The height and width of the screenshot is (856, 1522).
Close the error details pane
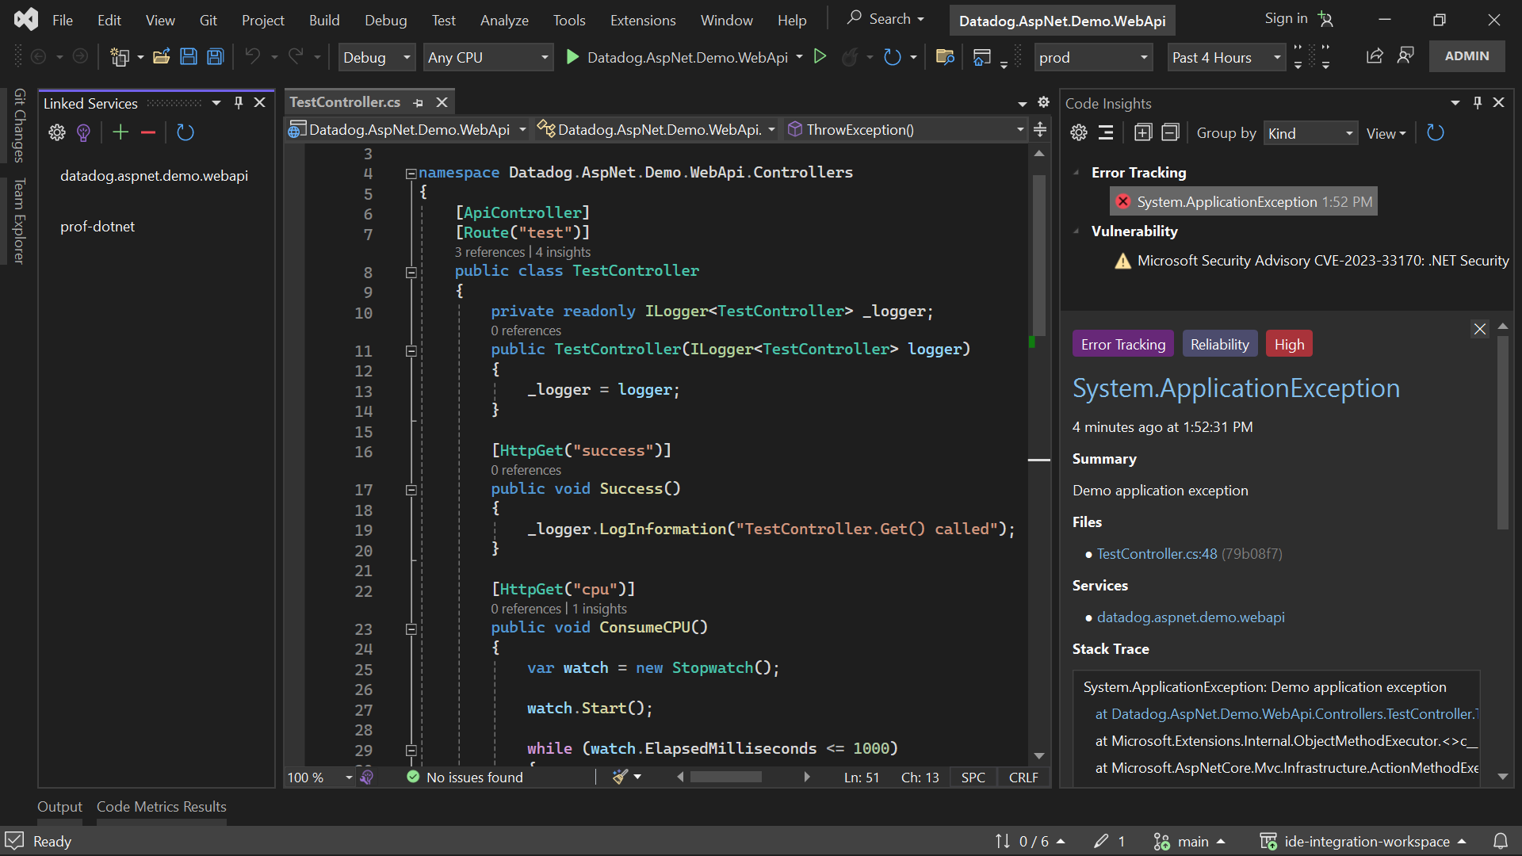tap(1480, 329)
